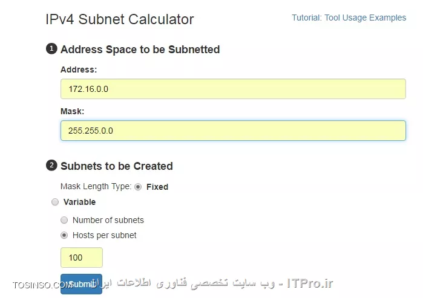This screenshot has width=423, height=298.
Task: Click the step 2 circled number icon
Action: [x=51, y=165]
